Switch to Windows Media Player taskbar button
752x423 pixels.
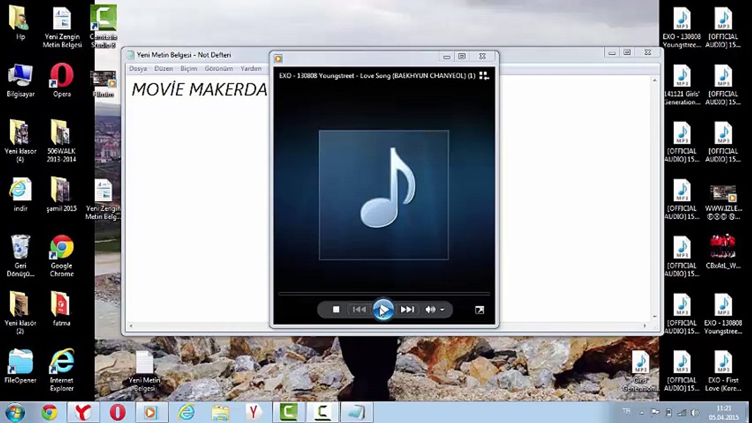(x=151, y=412)
